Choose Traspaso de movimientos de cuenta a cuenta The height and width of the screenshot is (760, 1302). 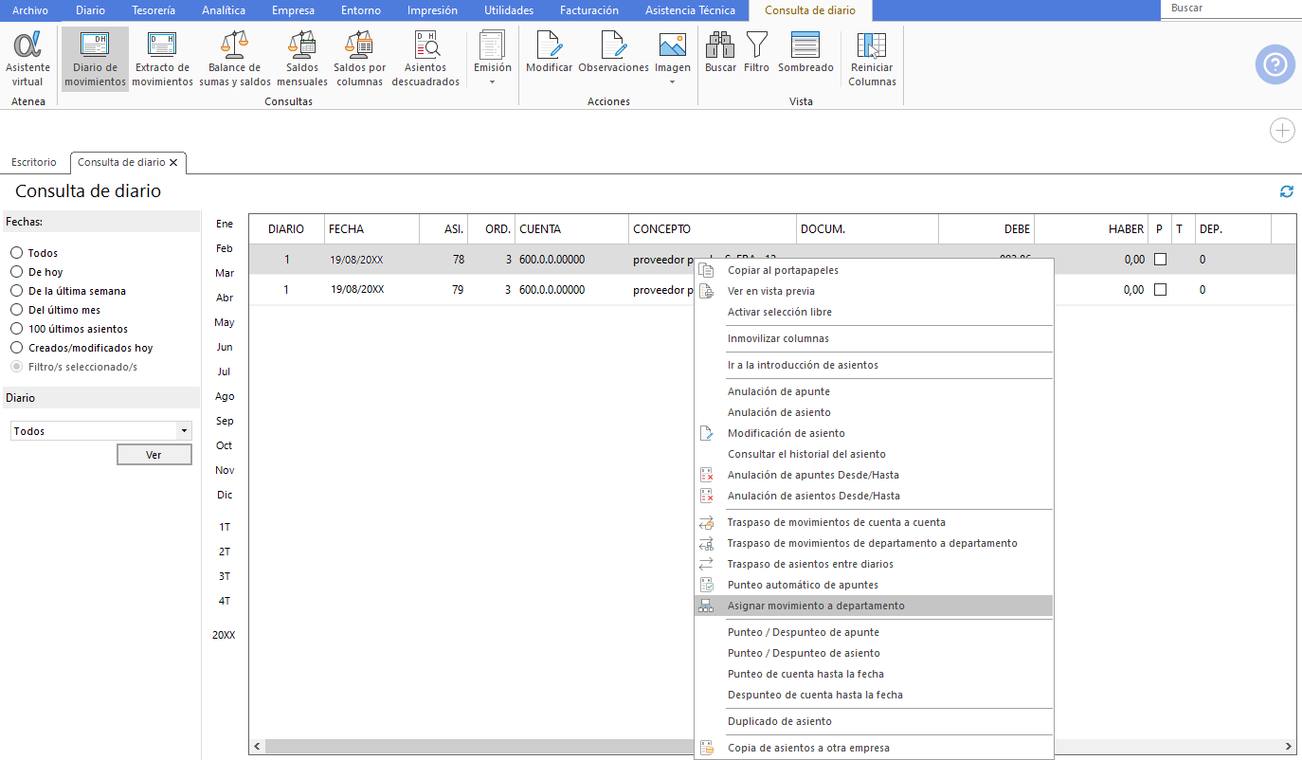click(873, 522)
